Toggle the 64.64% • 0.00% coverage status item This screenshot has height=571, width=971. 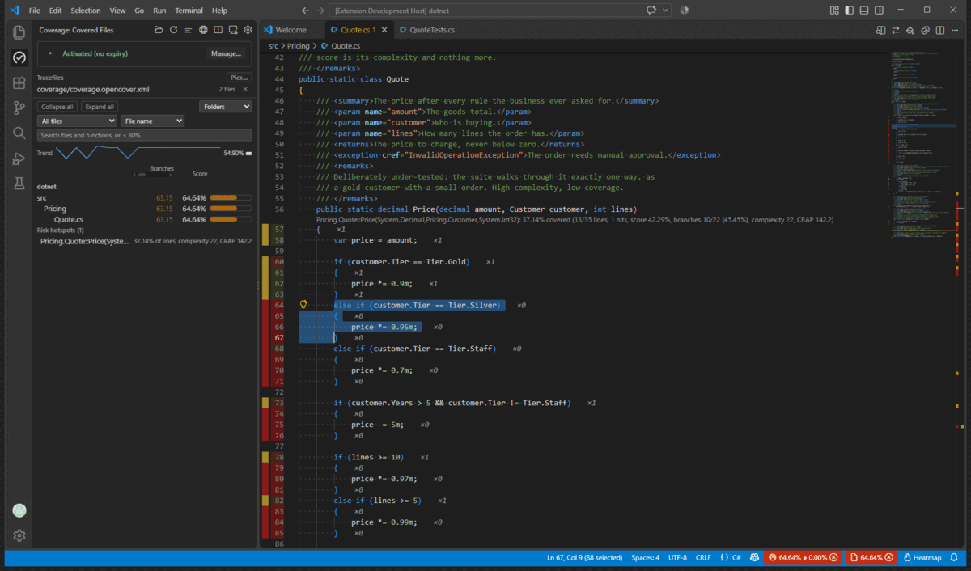click(803, 558)
